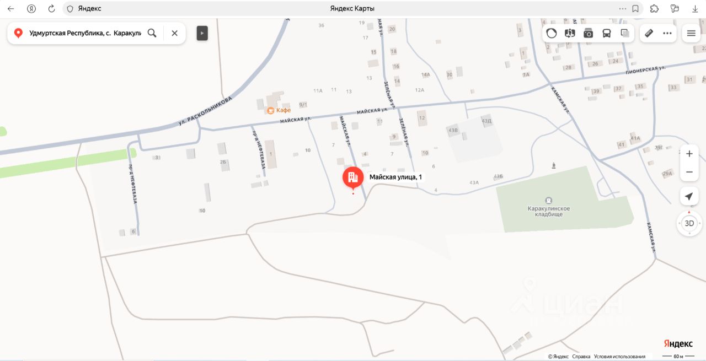The image size is (706, 361).
Task: Show the photos layer on map
Action: pyautogui.click(x=588, y=33)
